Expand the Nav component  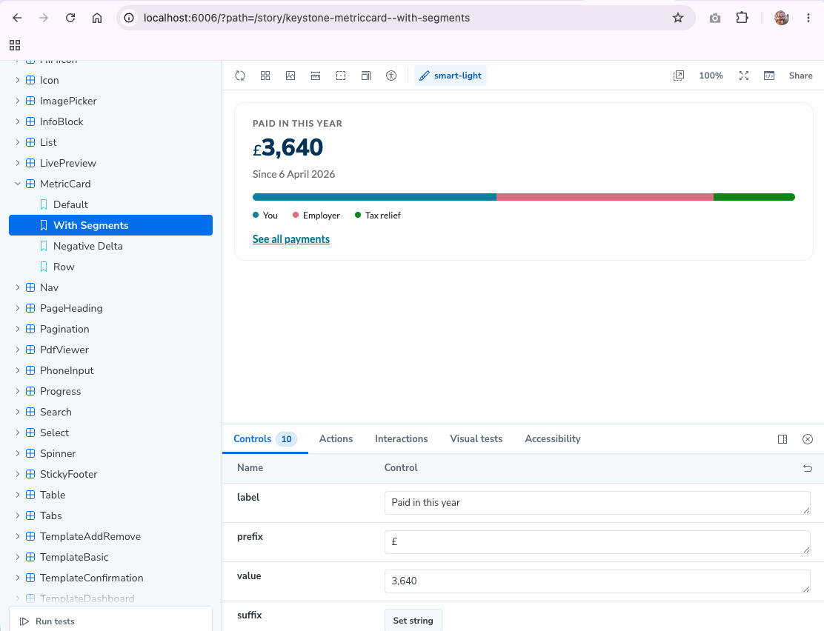point(17,287)
